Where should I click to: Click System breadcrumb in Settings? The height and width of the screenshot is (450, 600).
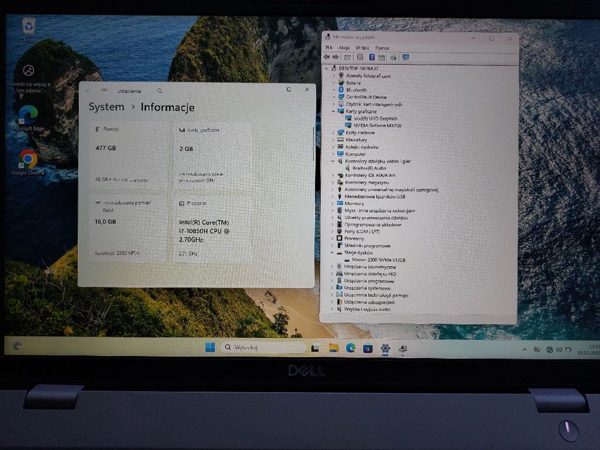(106, 107)
